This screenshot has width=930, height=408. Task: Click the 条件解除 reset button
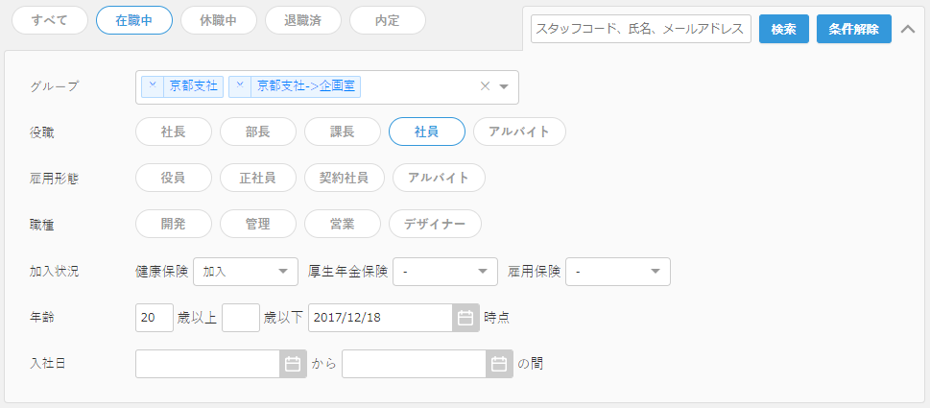click(854, 29)
